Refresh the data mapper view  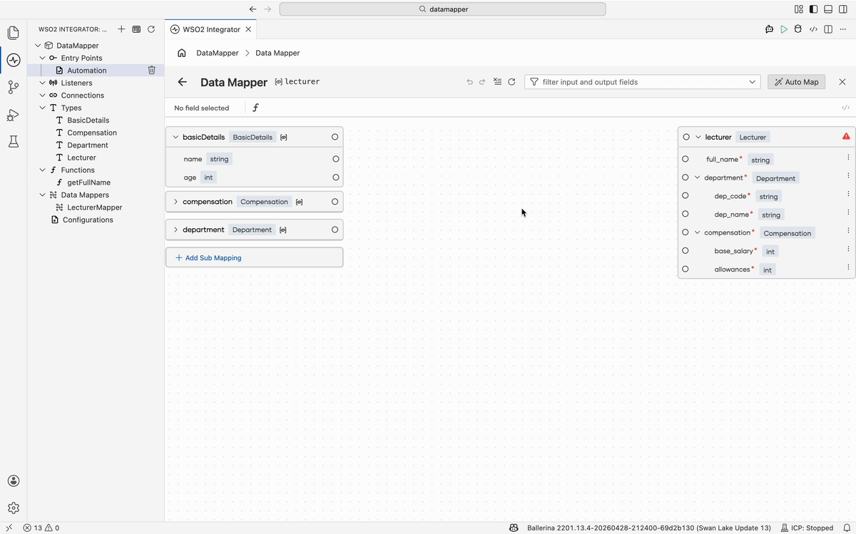[x=511, y=82]
